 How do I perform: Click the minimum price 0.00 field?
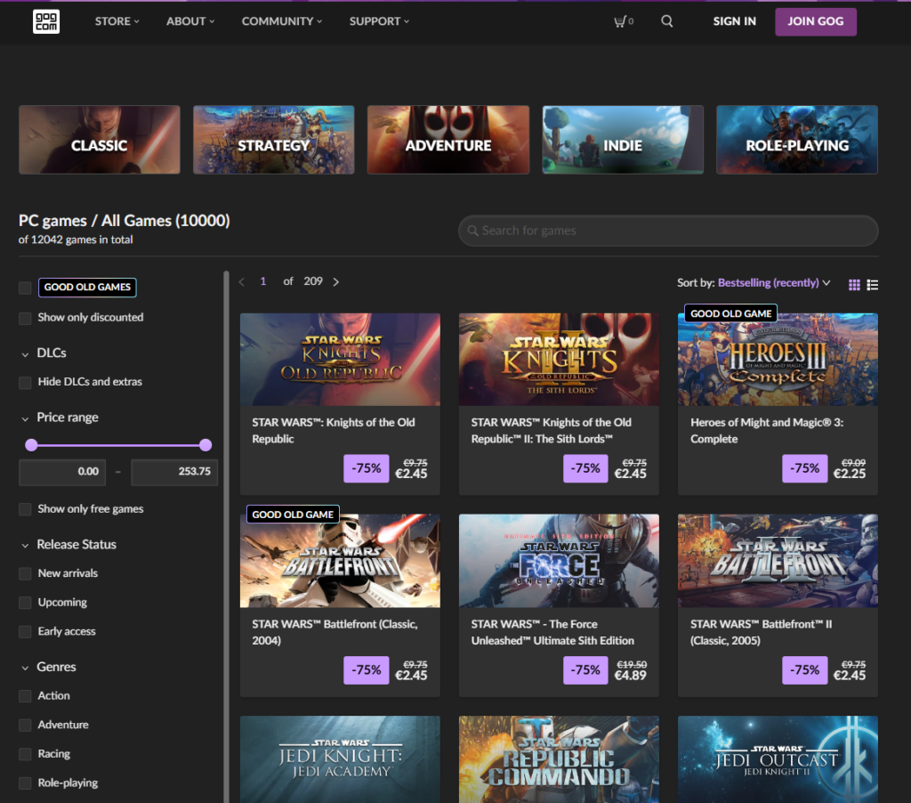(x=62, y=472)
